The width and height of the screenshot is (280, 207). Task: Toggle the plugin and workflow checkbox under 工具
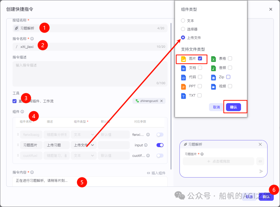(15, 101)
